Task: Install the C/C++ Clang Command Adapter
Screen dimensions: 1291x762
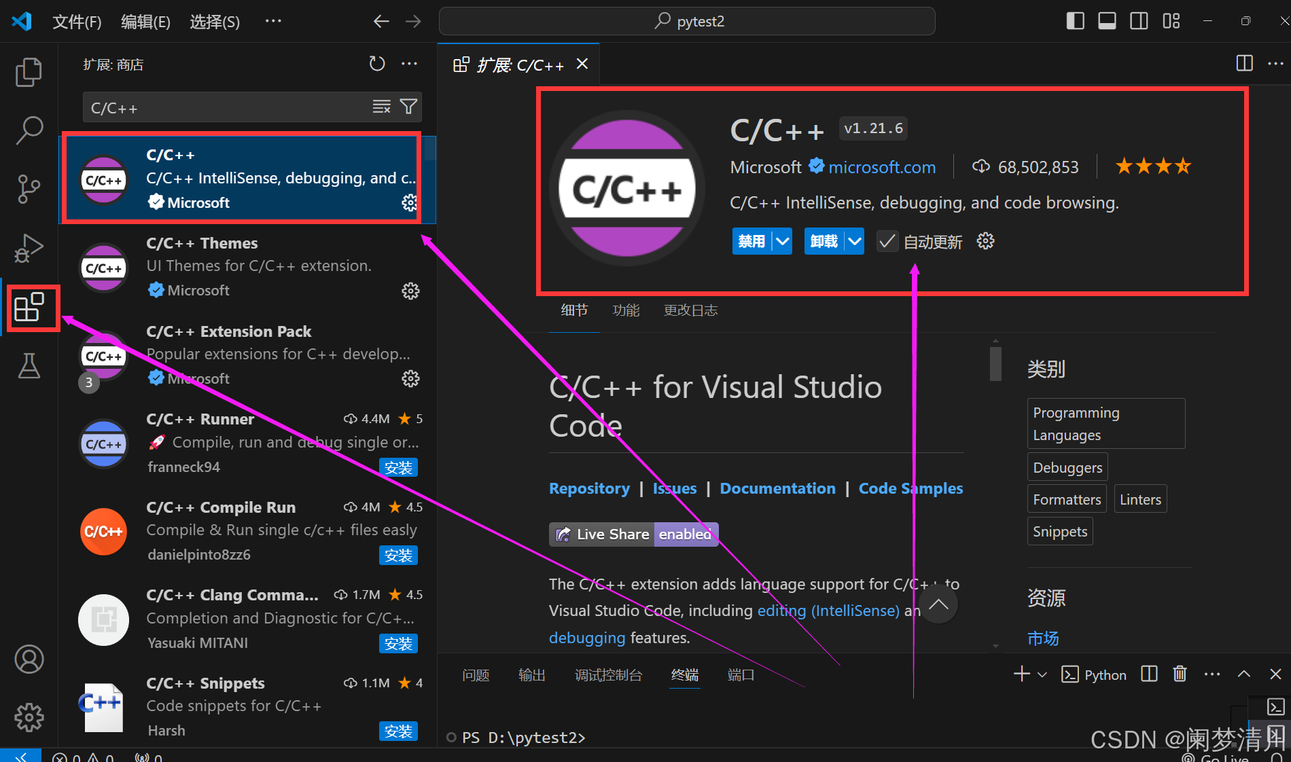Action: [398, 643]
